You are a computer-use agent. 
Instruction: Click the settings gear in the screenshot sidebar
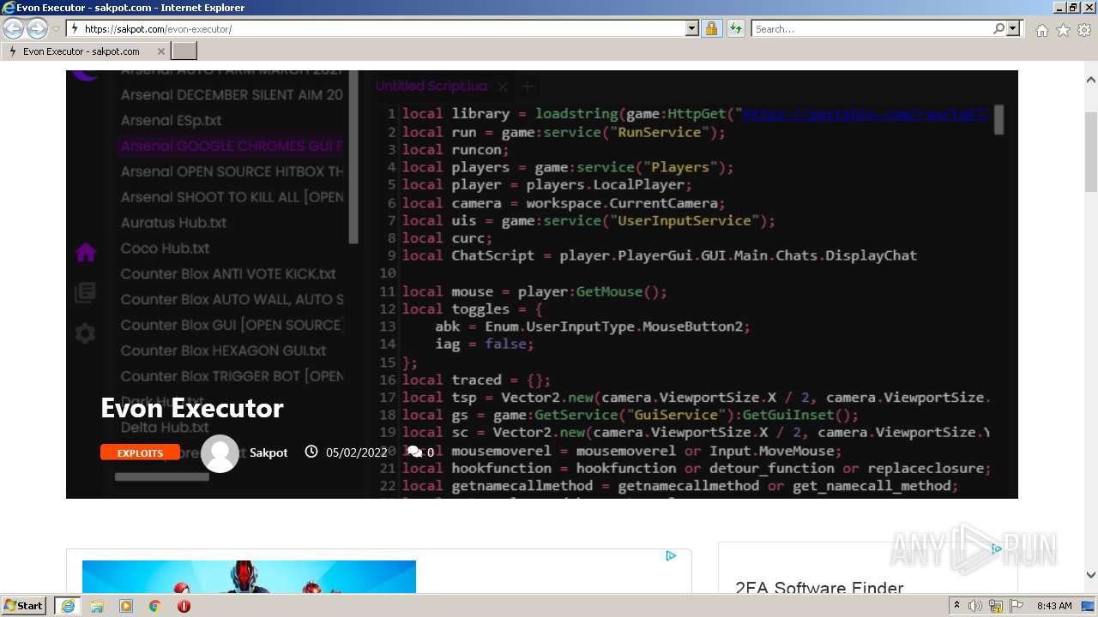coord(86,333)
